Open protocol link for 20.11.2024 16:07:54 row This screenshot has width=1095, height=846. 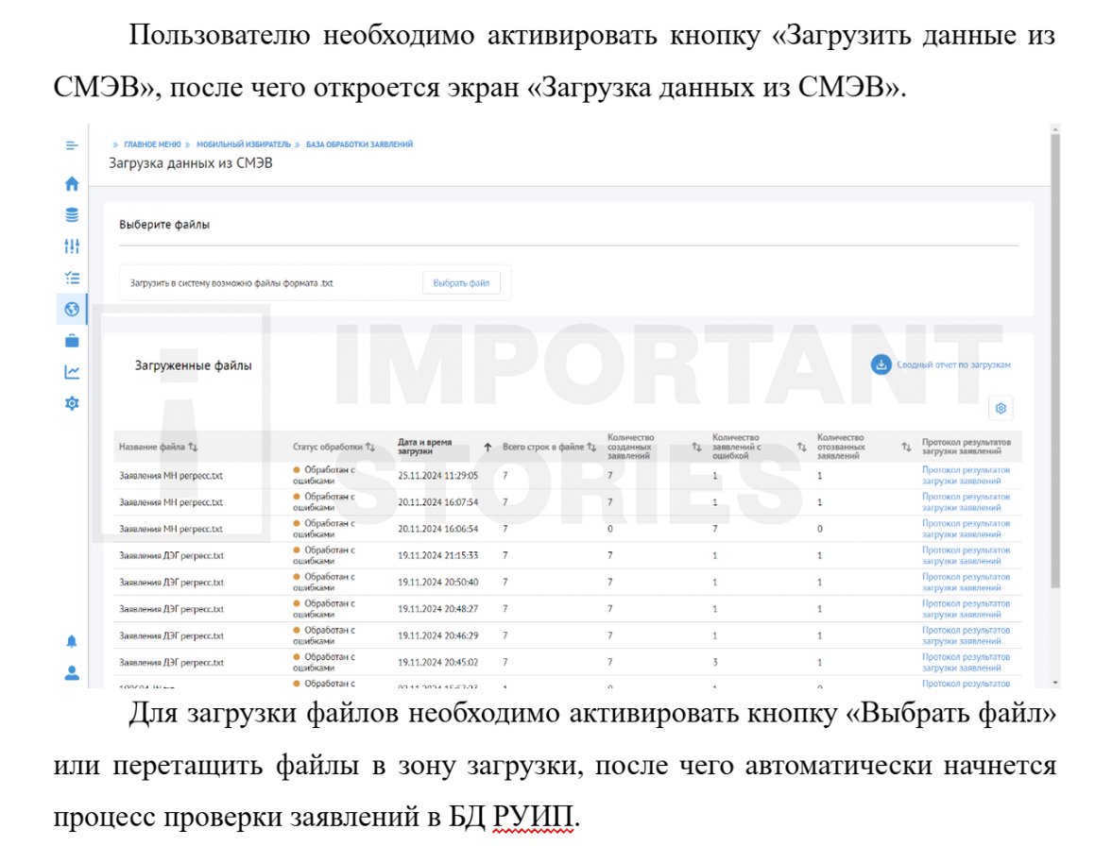tap(966, 502)
